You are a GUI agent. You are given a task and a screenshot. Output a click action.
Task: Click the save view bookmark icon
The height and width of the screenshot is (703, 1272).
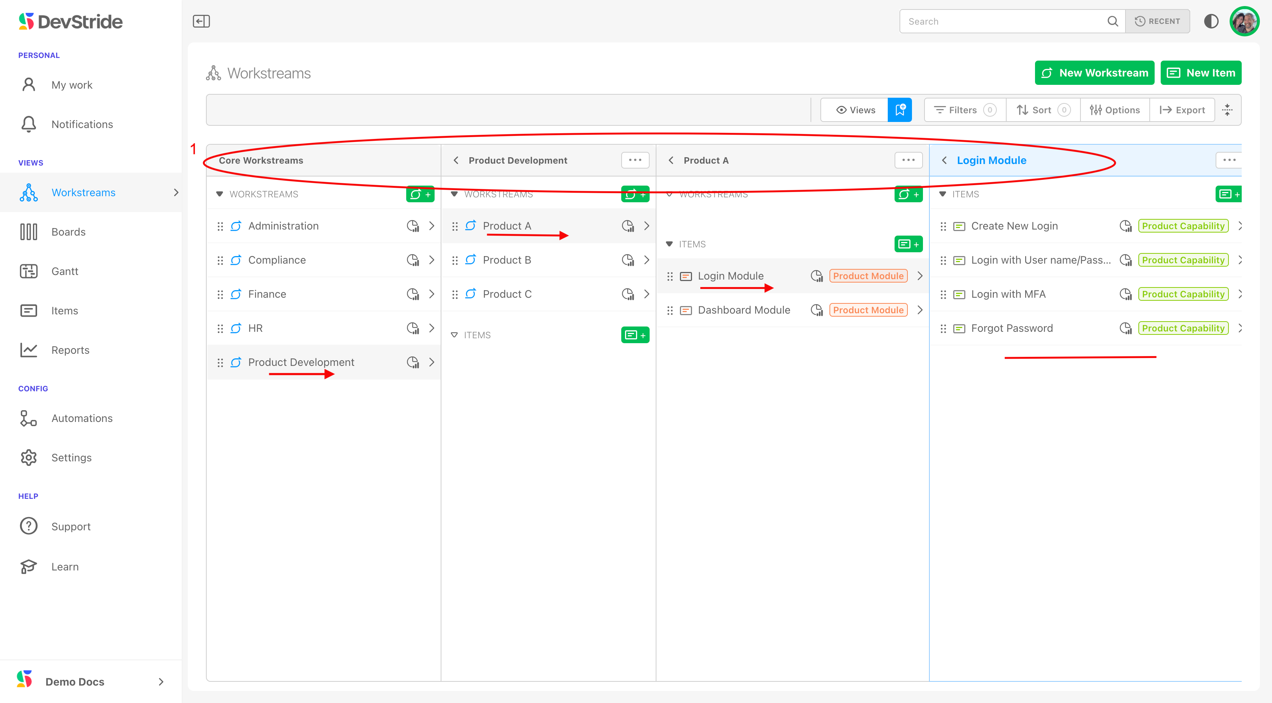(899, 110)
